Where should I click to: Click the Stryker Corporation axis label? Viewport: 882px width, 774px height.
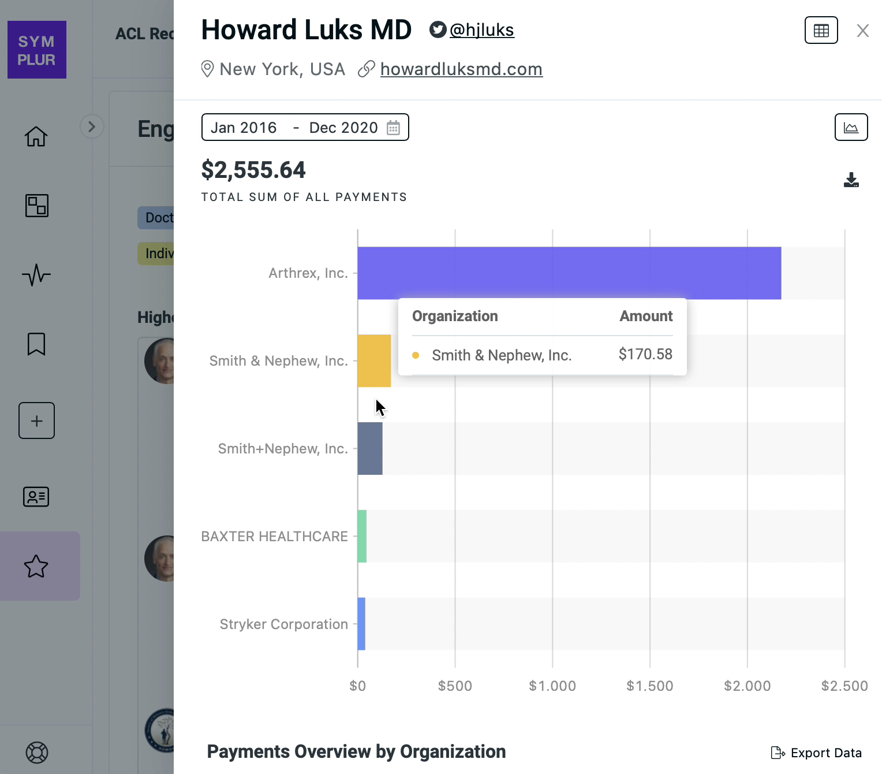[x=284, y=624]
